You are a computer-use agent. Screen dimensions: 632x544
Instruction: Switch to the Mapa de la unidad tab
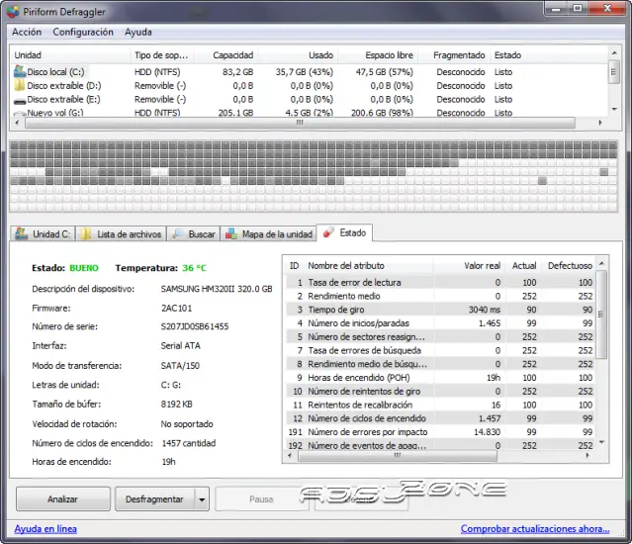point(268,233)
